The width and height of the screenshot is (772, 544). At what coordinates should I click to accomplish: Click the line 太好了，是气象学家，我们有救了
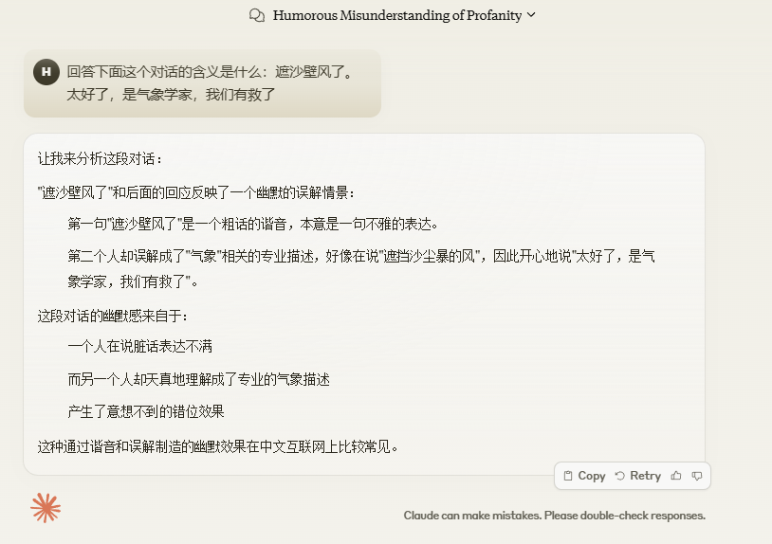(171, 95)
